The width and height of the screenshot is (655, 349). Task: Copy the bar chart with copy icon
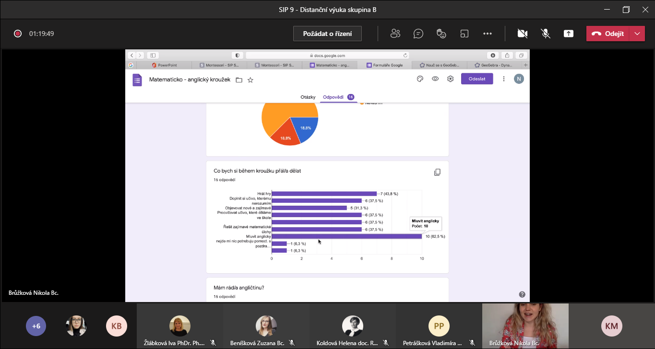coord(437,172)
